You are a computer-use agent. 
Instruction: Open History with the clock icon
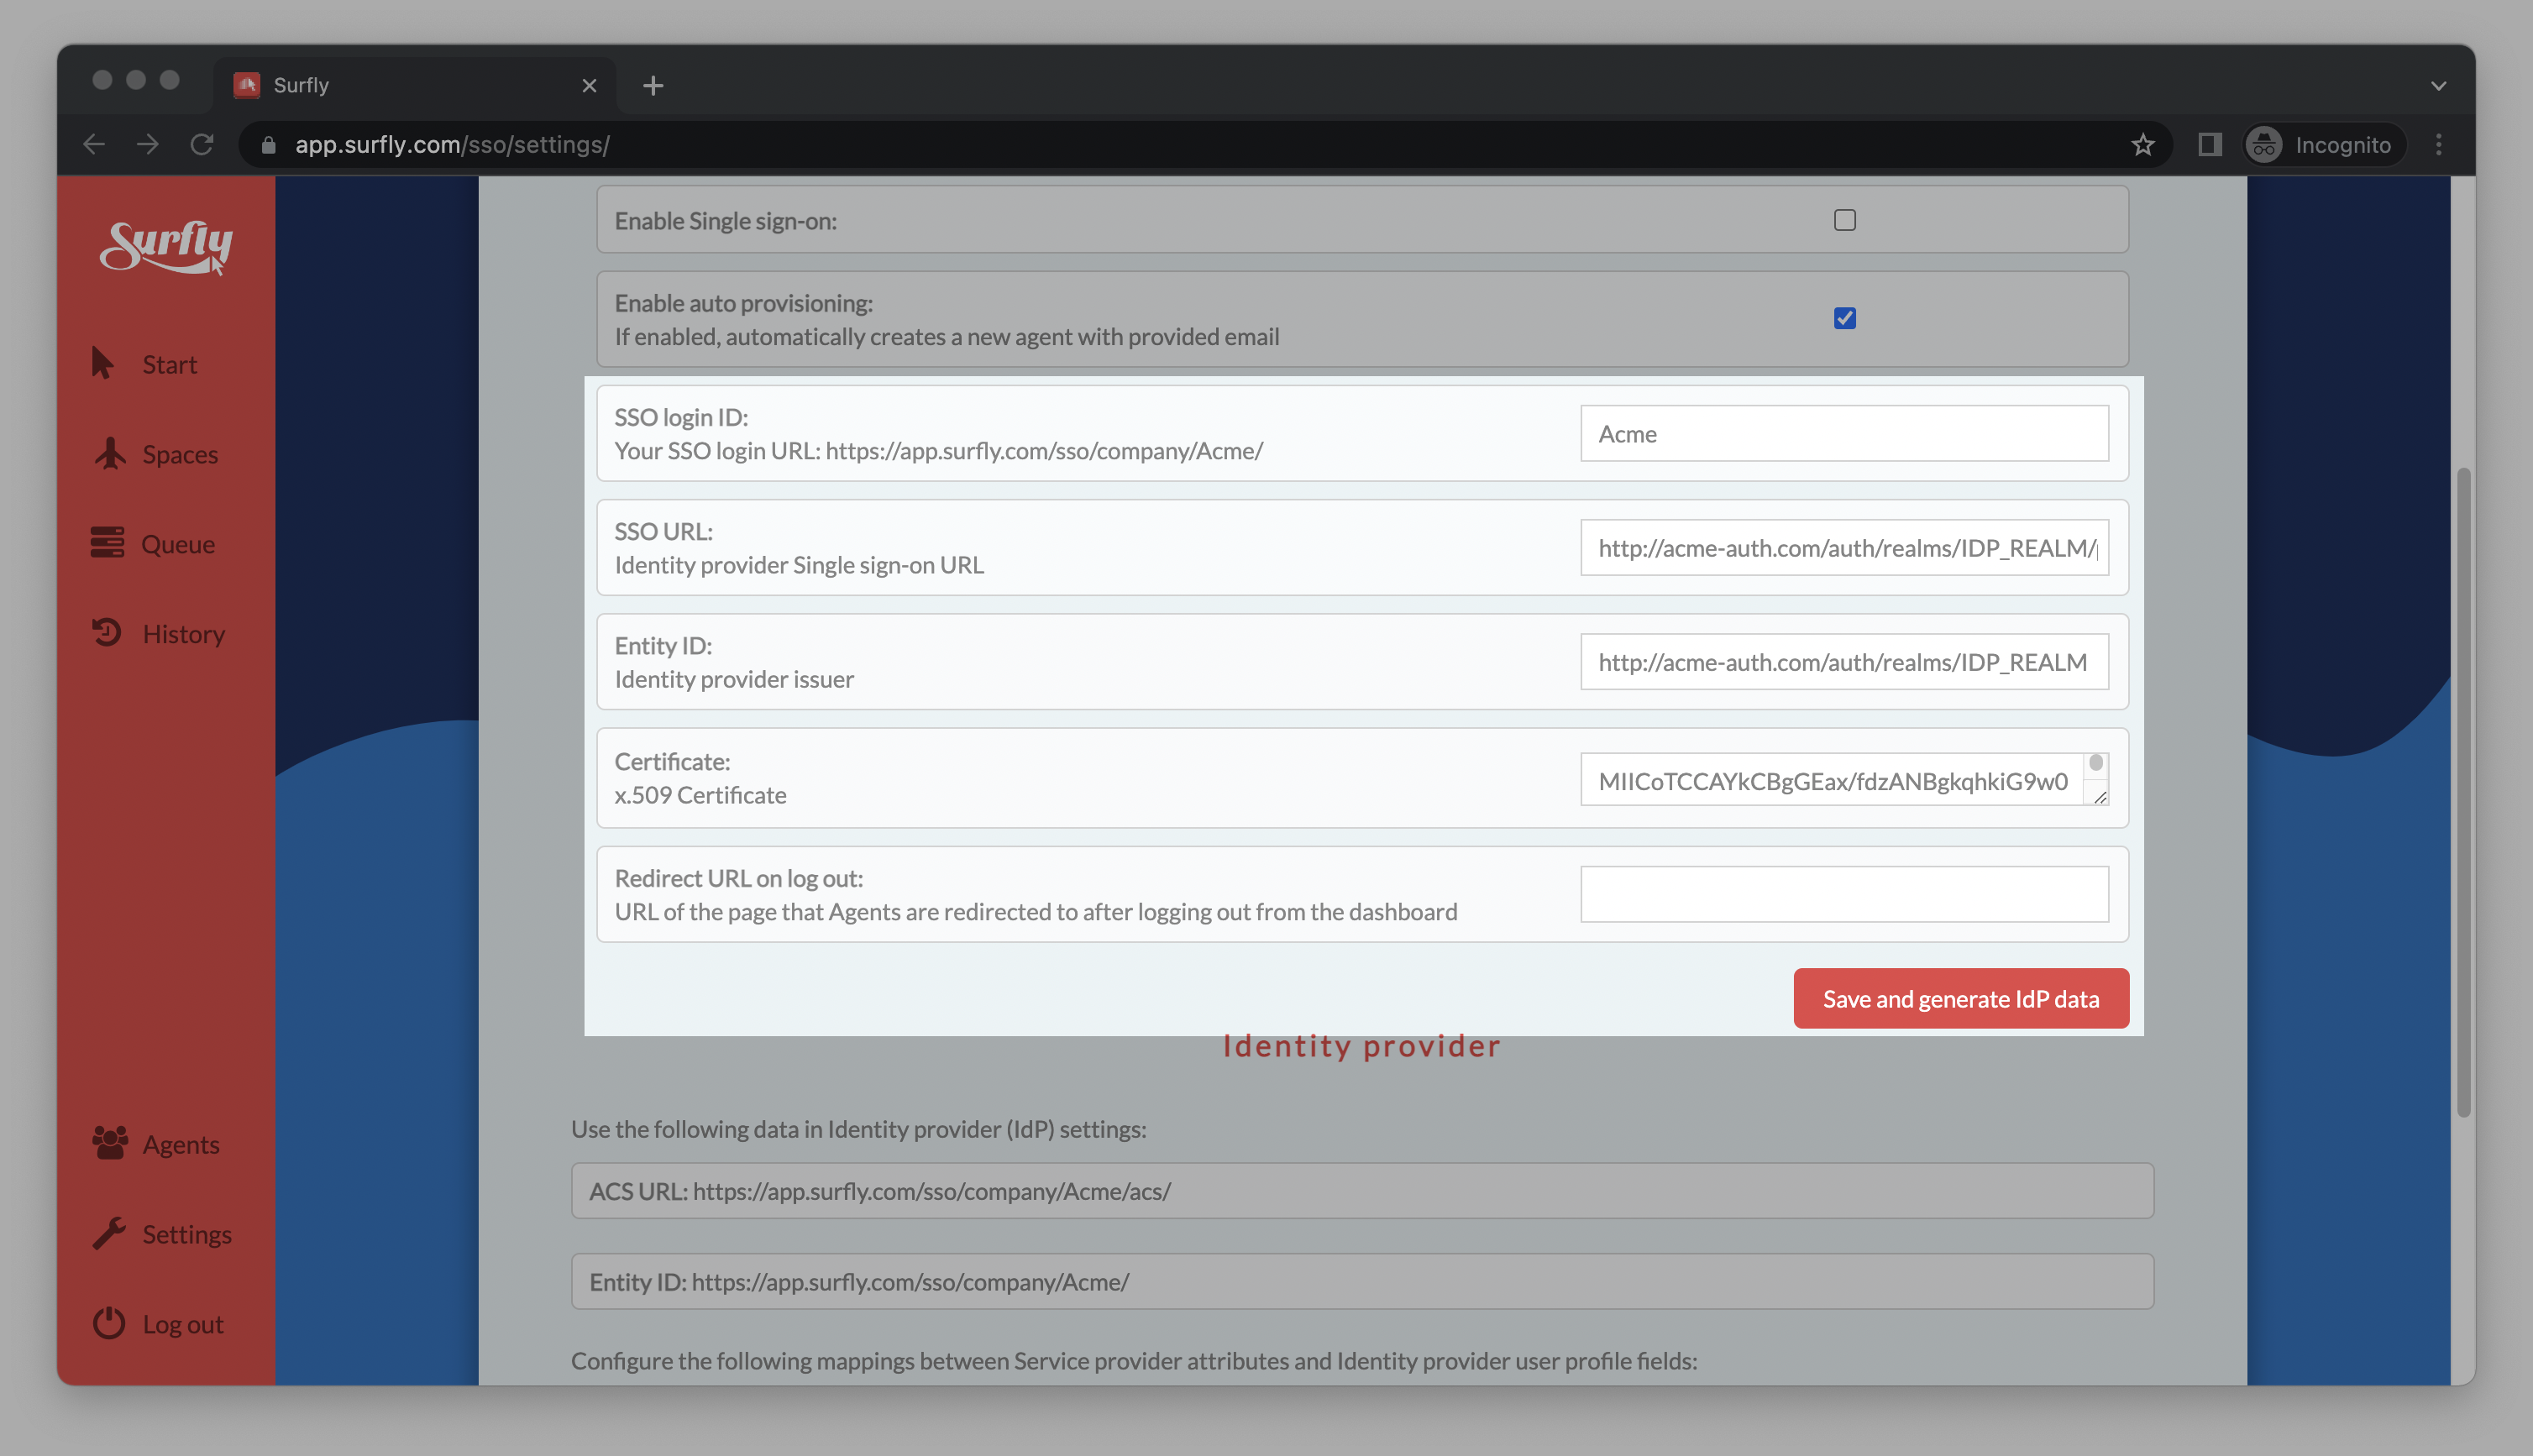(x=107, y=633)
